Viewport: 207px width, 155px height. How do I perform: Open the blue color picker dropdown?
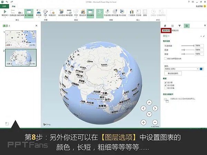pyautogui.click(x=203, y=69)
